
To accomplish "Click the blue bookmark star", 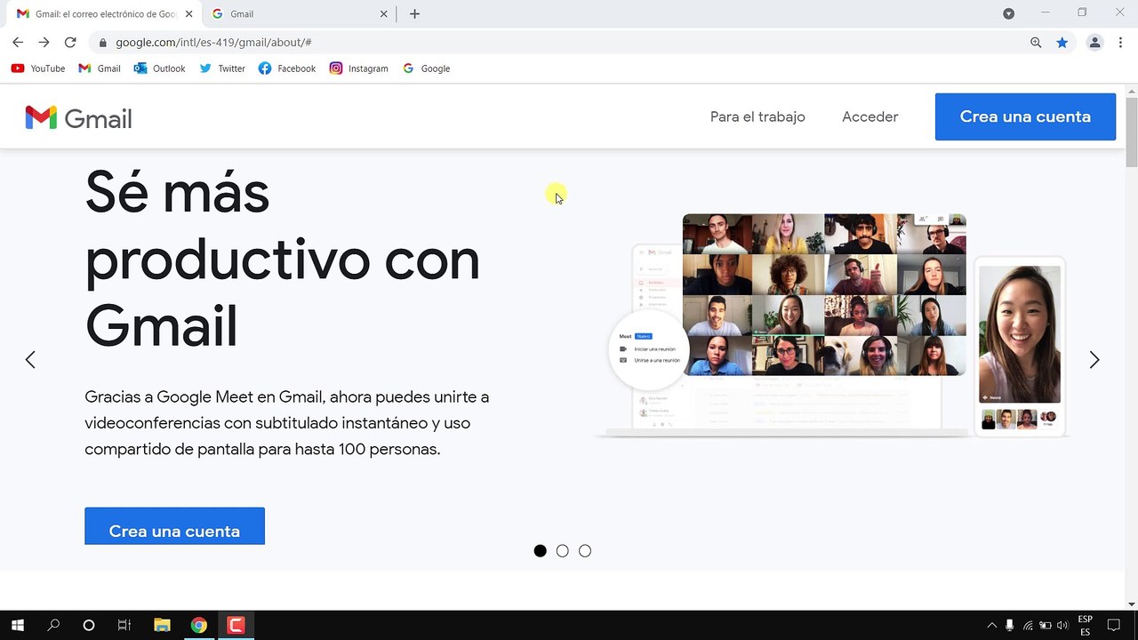I will click(1062, 43).
